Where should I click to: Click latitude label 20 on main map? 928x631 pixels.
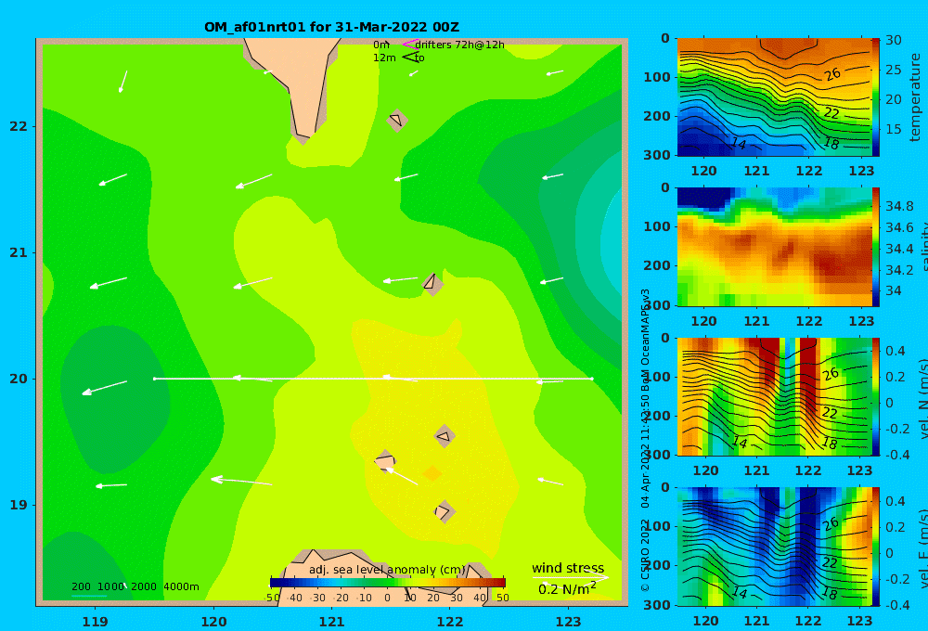point(18,379)
